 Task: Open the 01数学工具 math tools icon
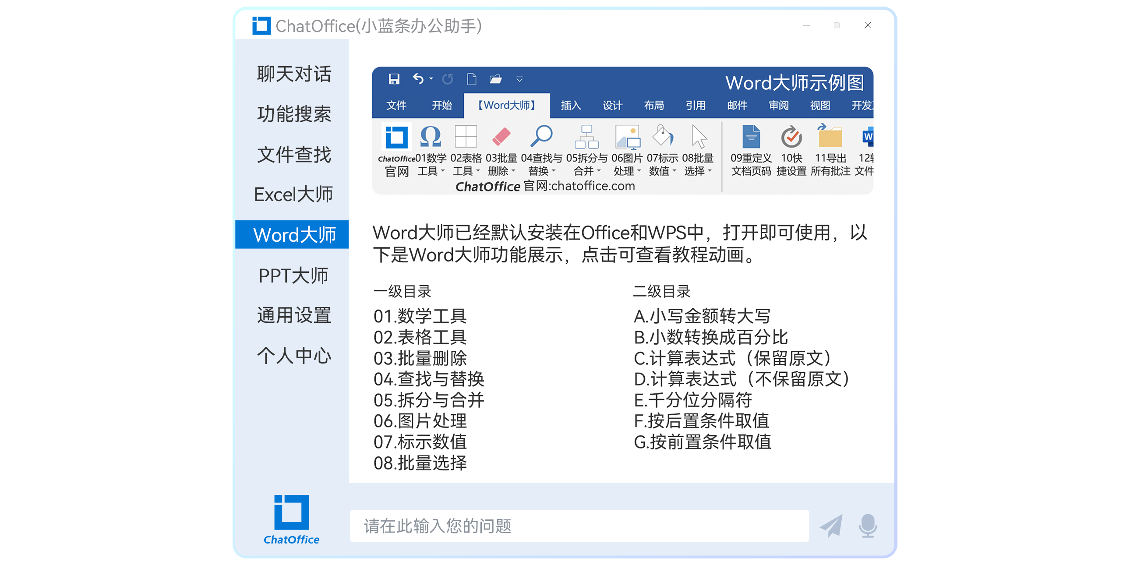click(x=431, y=137)
